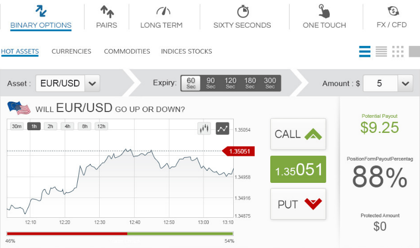Viewport: 420px width, 248px height.
Task: Switch chart to candlestick view
Action: point(204,129)
